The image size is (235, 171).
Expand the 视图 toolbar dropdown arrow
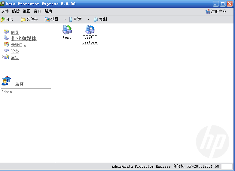[x=65, y=19]
